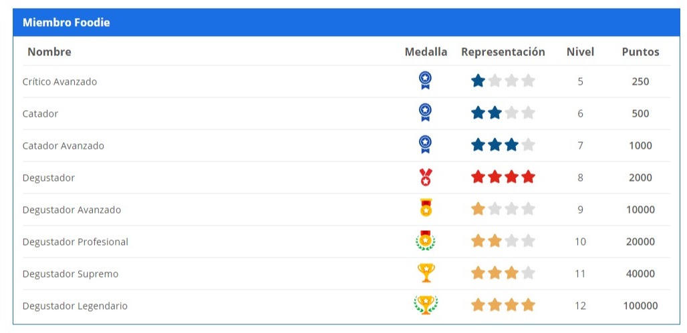Click the Representación column header
The image size is (687, 333).
pos(503,52)
